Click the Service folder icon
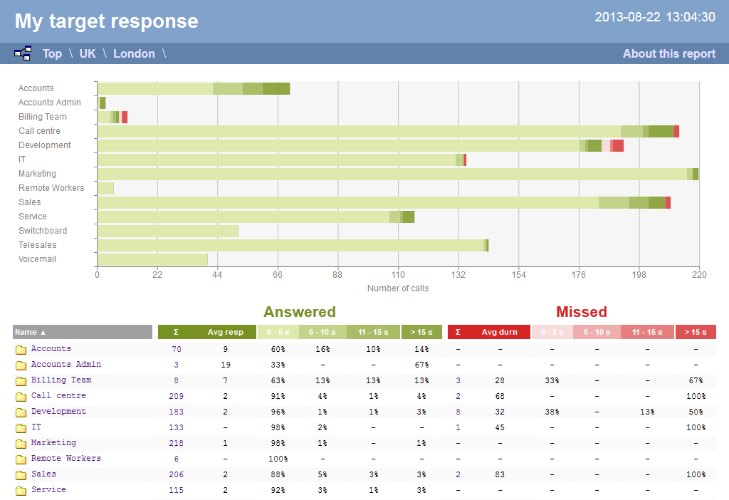This screenshot has height=500, width=729. pyautogui.click(x=21, y=489)
